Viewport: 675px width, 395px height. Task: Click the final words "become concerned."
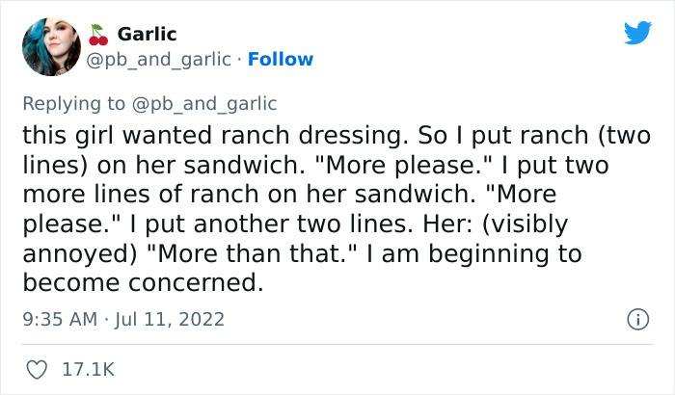coord(142,283)
